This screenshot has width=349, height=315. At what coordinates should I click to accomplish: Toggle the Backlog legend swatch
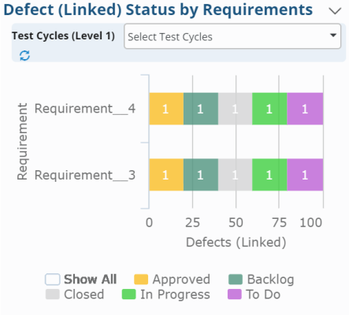[236, 280]
